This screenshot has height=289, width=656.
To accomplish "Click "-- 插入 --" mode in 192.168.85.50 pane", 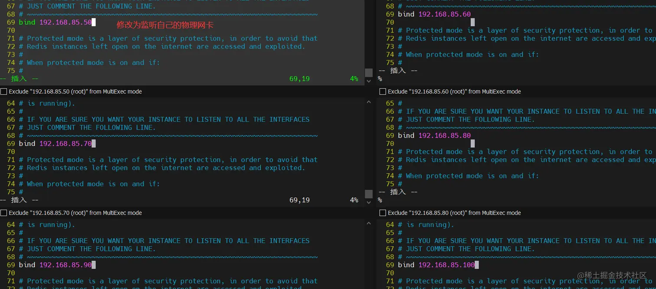I will [x=19, y=79].
